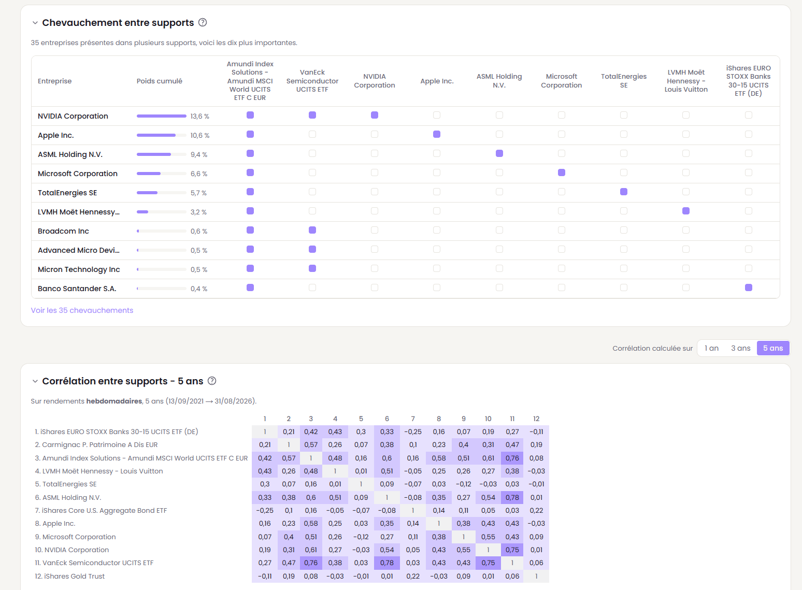Open help icon beside Chevauchement entre supports
Image resolution: width=802 pixels, height=590 pixels.
tap(203, 22)
